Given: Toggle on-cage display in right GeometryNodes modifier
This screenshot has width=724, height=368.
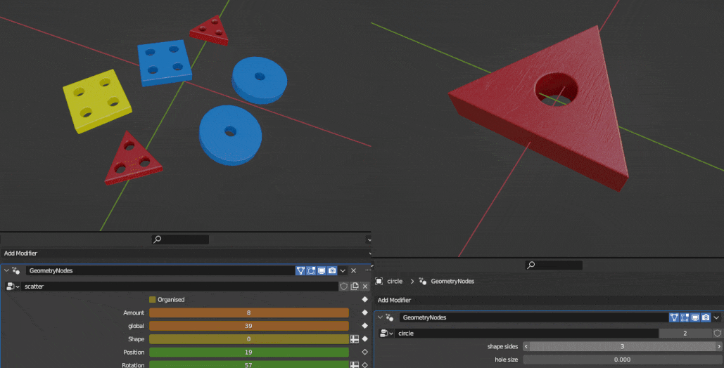Looking at the screenshot, I should pos(674,317).
